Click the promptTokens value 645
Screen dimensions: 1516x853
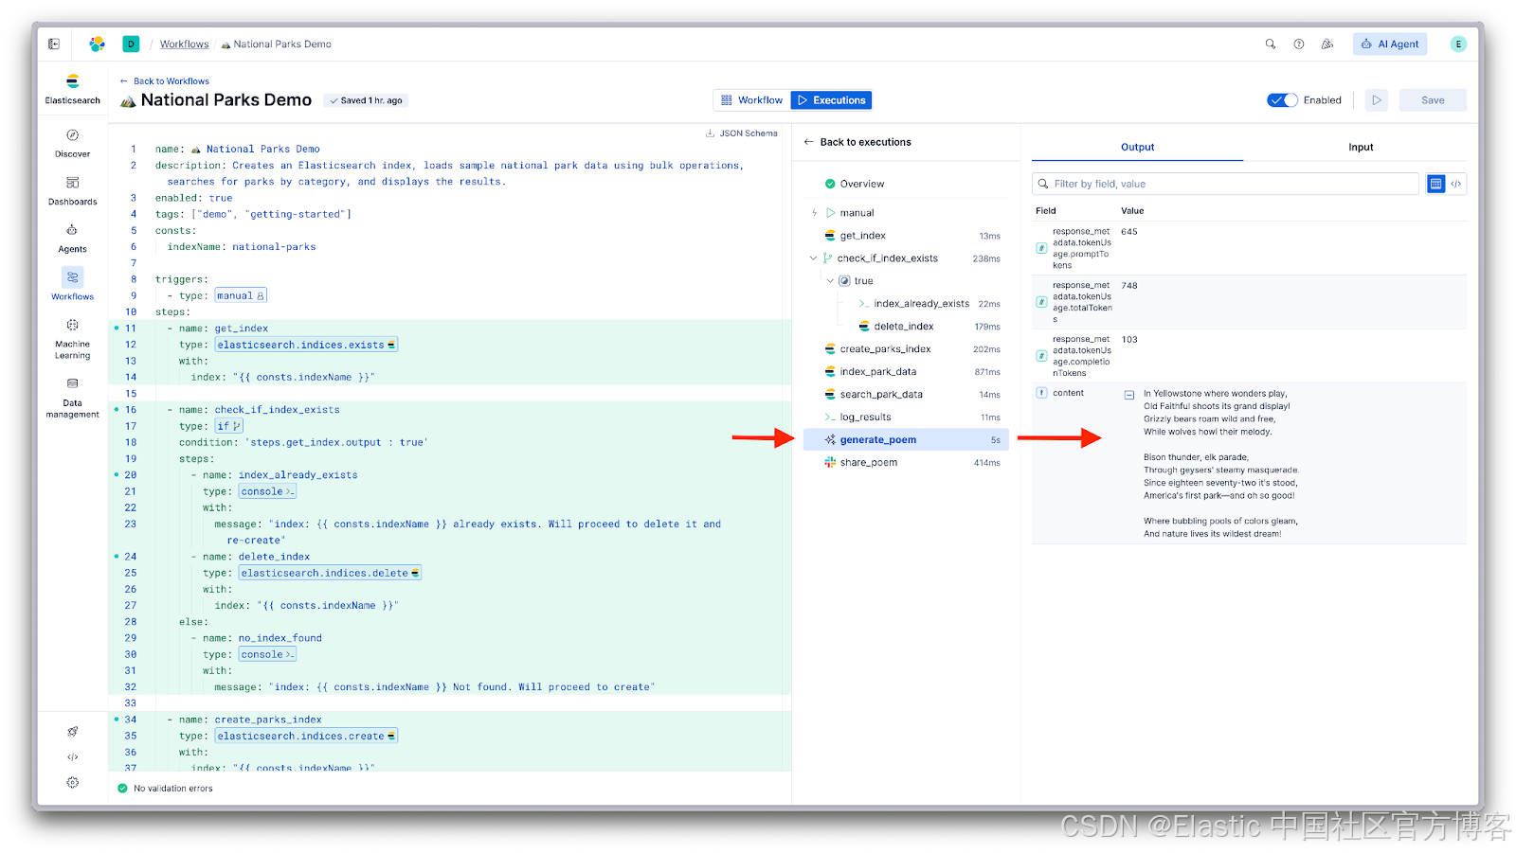coord(1129,232)
